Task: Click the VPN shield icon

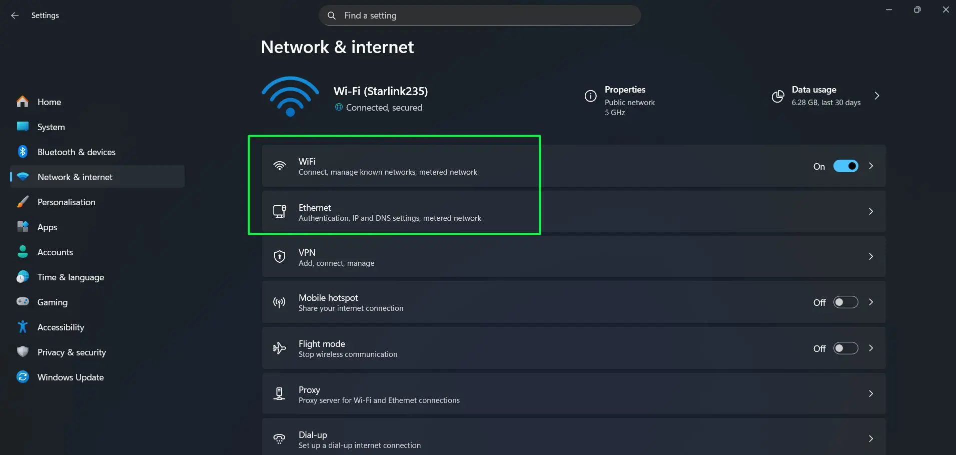Action: pos(280,256)
